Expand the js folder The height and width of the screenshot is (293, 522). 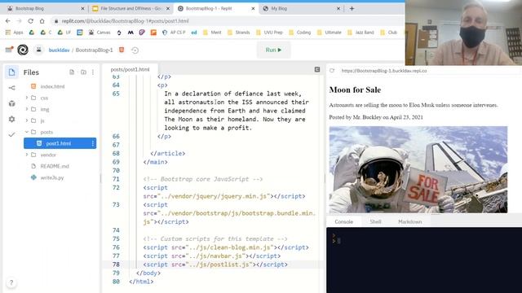tap(42, 120)
